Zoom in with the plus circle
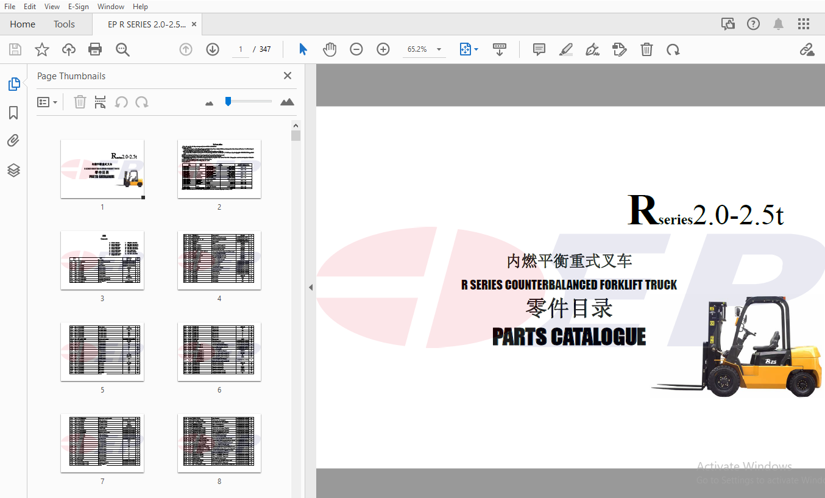 (383, 49)
